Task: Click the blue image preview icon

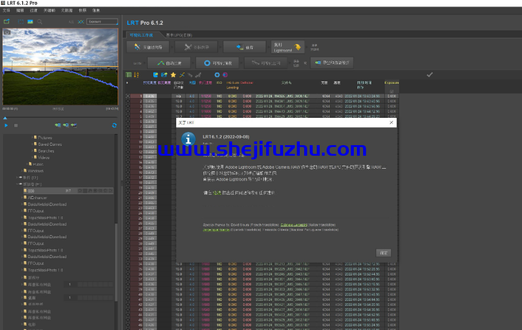Action: 30,22
